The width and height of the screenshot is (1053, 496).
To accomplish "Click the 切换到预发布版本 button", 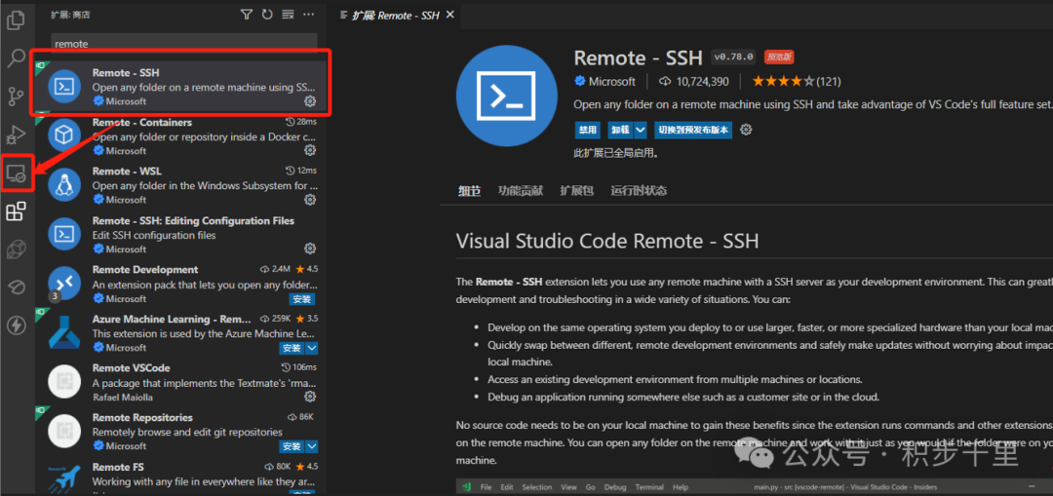I will tap(693, 131).
